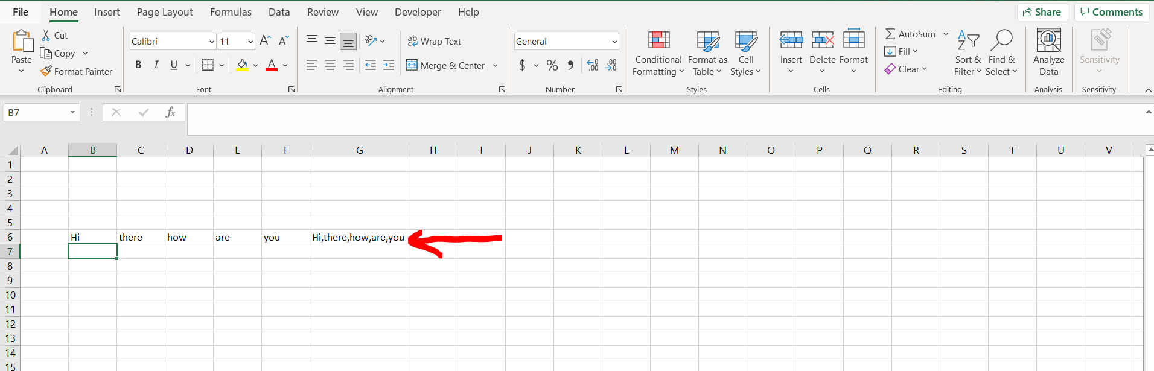Image resolution: width=1154 pixels, height=371 pixels.
Task: Click the Analyze Data icon
Action: click(1048, 42)
